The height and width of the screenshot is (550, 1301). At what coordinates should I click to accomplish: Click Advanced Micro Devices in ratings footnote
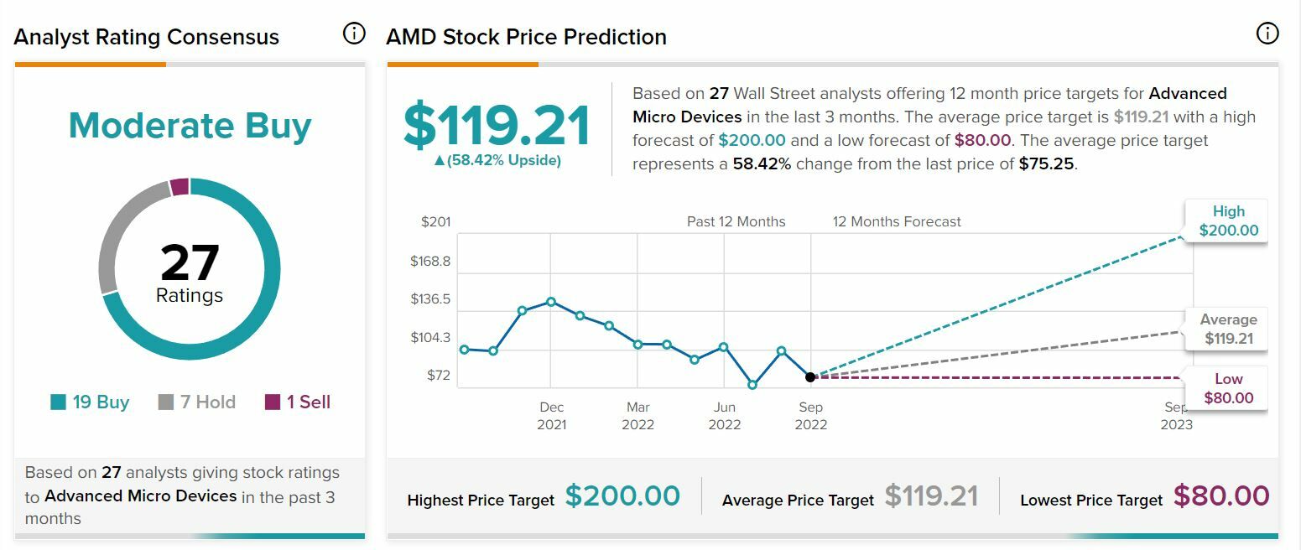141,496
